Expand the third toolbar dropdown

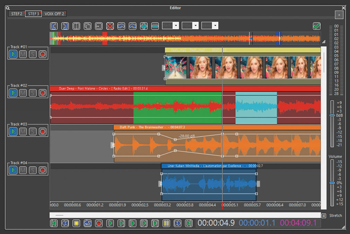pyautogui.click(x=215, y=26)
